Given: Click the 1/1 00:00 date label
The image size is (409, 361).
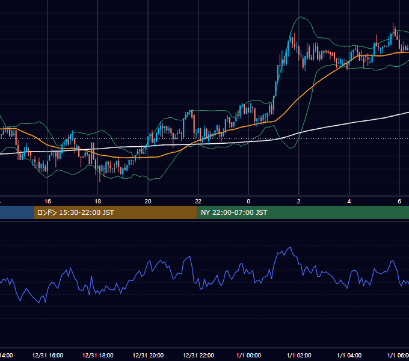Looking at the screenshot, I should [248, 355].
